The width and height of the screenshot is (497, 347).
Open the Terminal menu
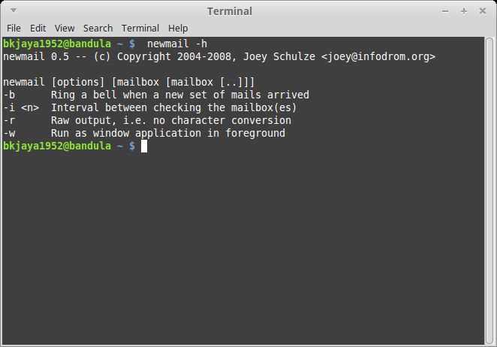pyautogui.click(x=140, y=29)
